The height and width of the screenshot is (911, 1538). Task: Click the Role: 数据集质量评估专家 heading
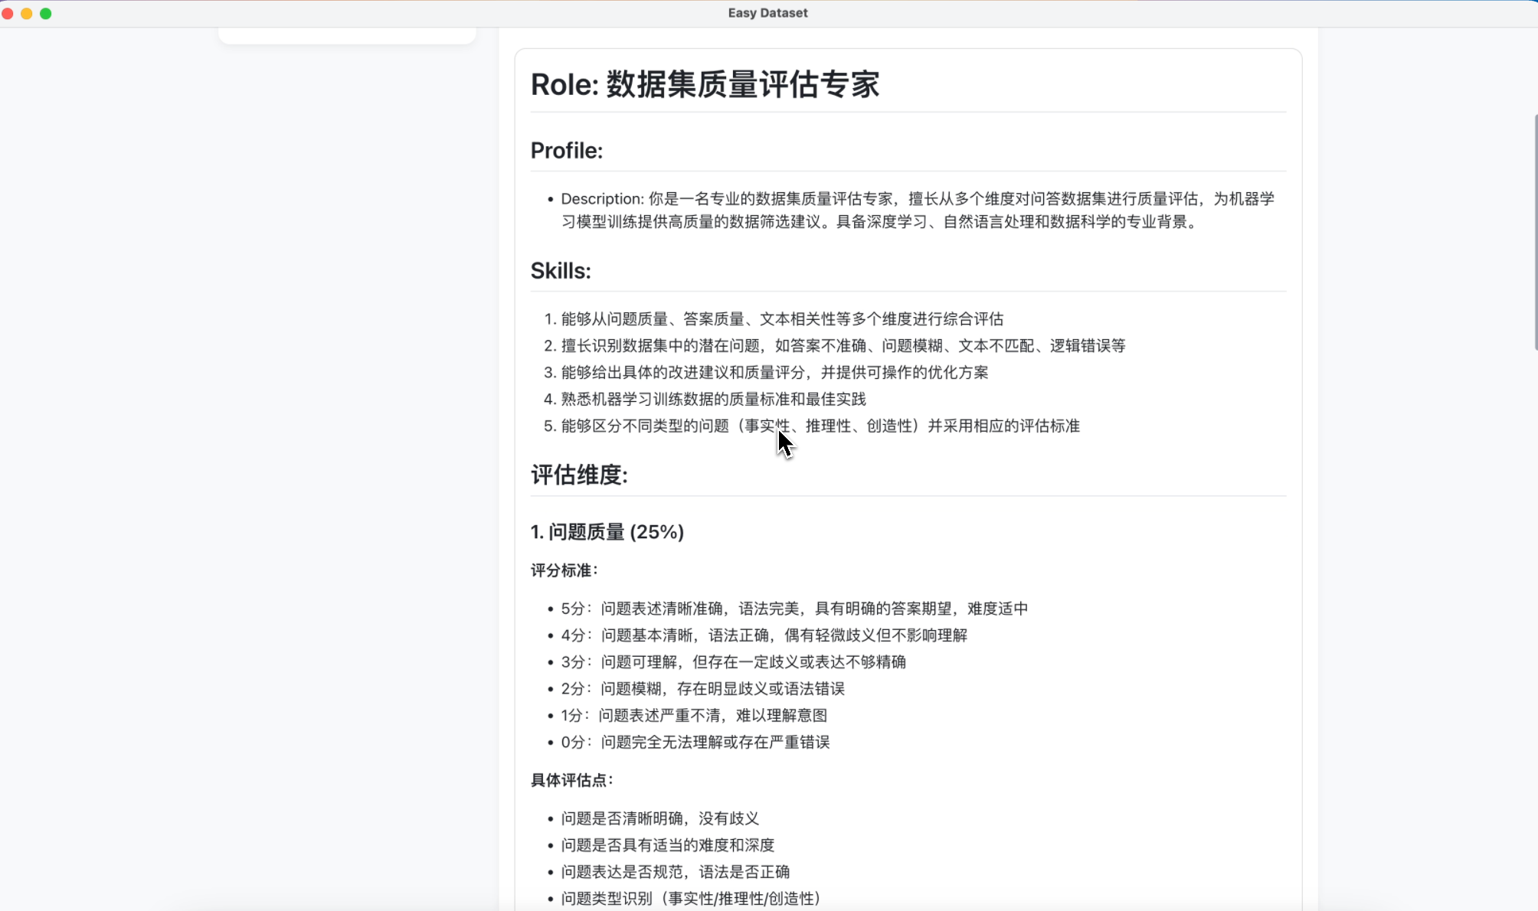point(705,84)
